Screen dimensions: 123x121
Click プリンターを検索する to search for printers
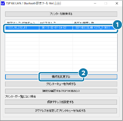[61, 14]
